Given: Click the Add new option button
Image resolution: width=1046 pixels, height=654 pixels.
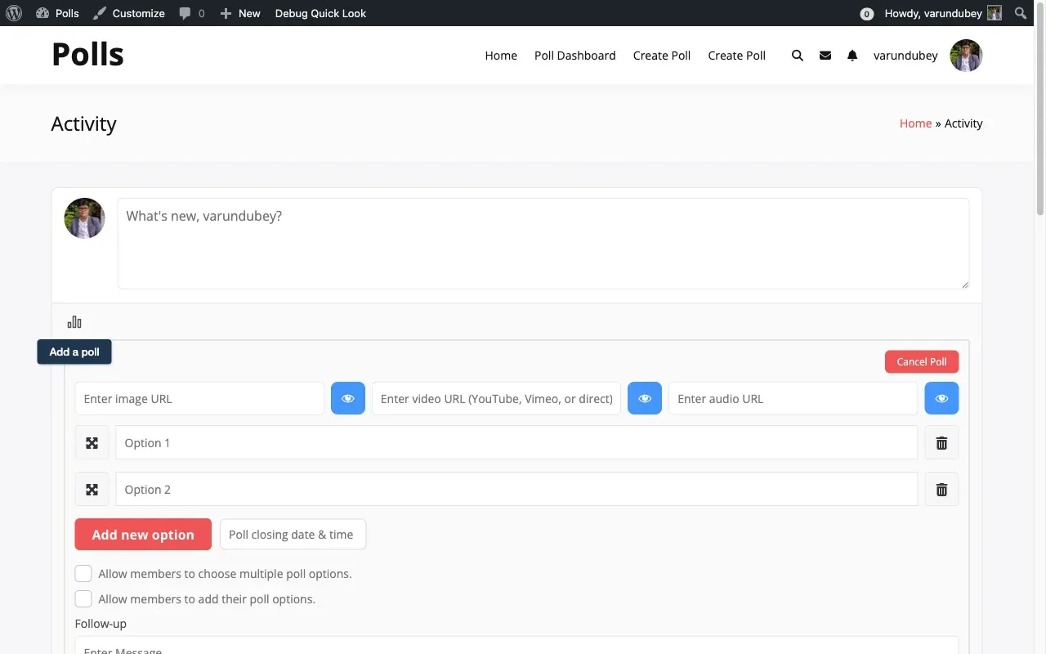Looking at the screenshot, I should (x=143, y=535).
